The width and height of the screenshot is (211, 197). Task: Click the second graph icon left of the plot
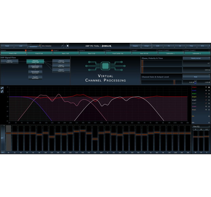coord(2,91)
